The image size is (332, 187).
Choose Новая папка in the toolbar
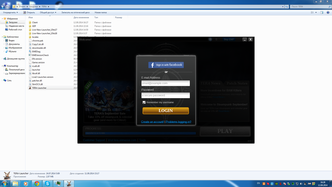click(101, 12)
